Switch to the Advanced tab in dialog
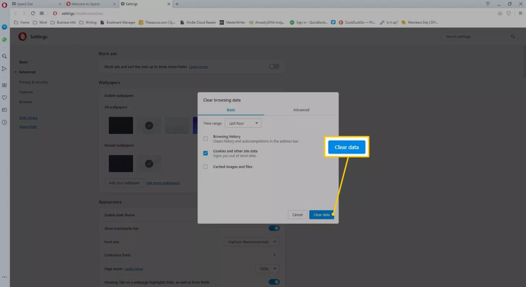Viewport: 526px width, 287px height. (x=301, y=110)
